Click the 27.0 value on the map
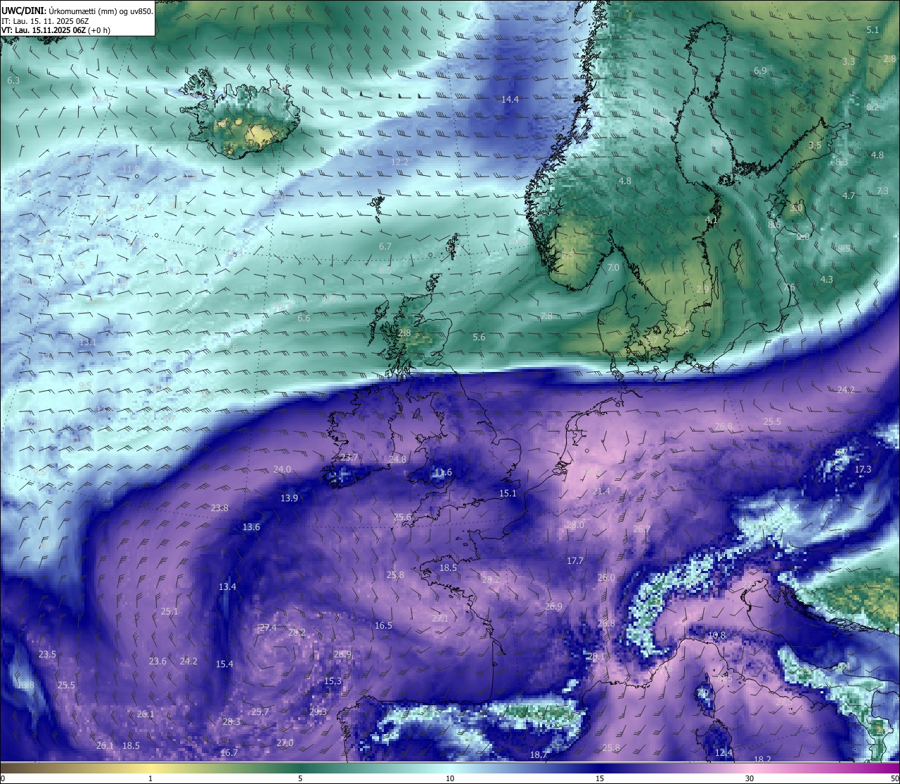Image resolution: width=900 pixels, height=784 pixels. tap(285, 743)
